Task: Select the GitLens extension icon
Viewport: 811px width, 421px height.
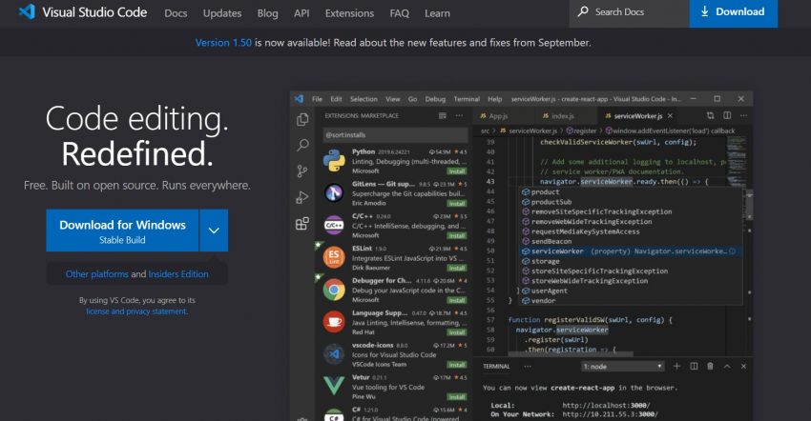Action: (334, 193)
